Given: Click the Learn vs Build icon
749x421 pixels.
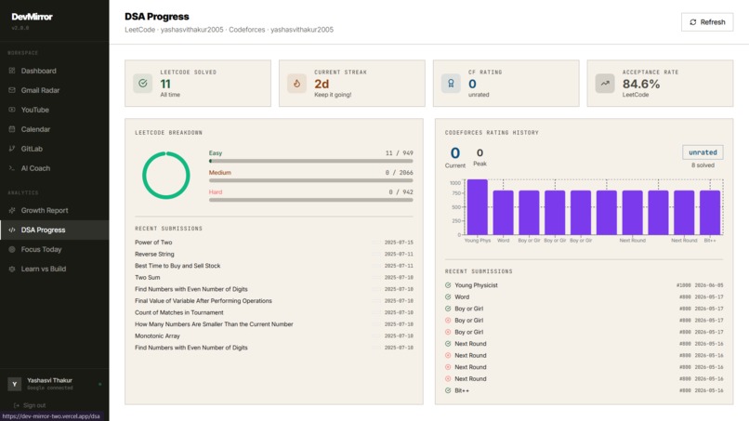Looking at the screenshot, I should tap(12, 269).
